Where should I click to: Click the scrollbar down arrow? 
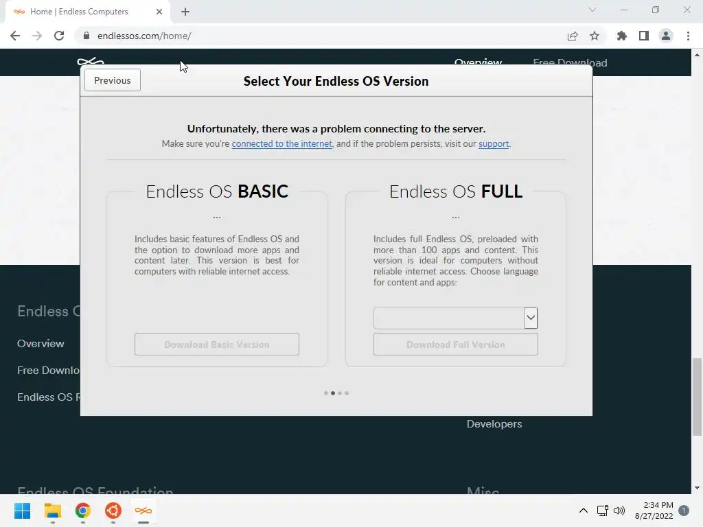[697, 488]
